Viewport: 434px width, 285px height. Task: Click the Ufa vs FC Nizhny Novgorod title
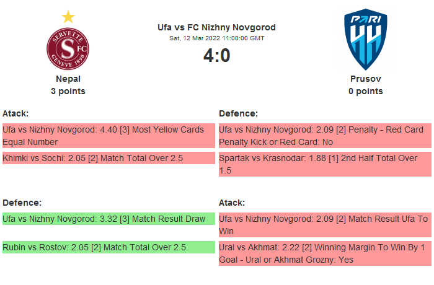[216, 27]
